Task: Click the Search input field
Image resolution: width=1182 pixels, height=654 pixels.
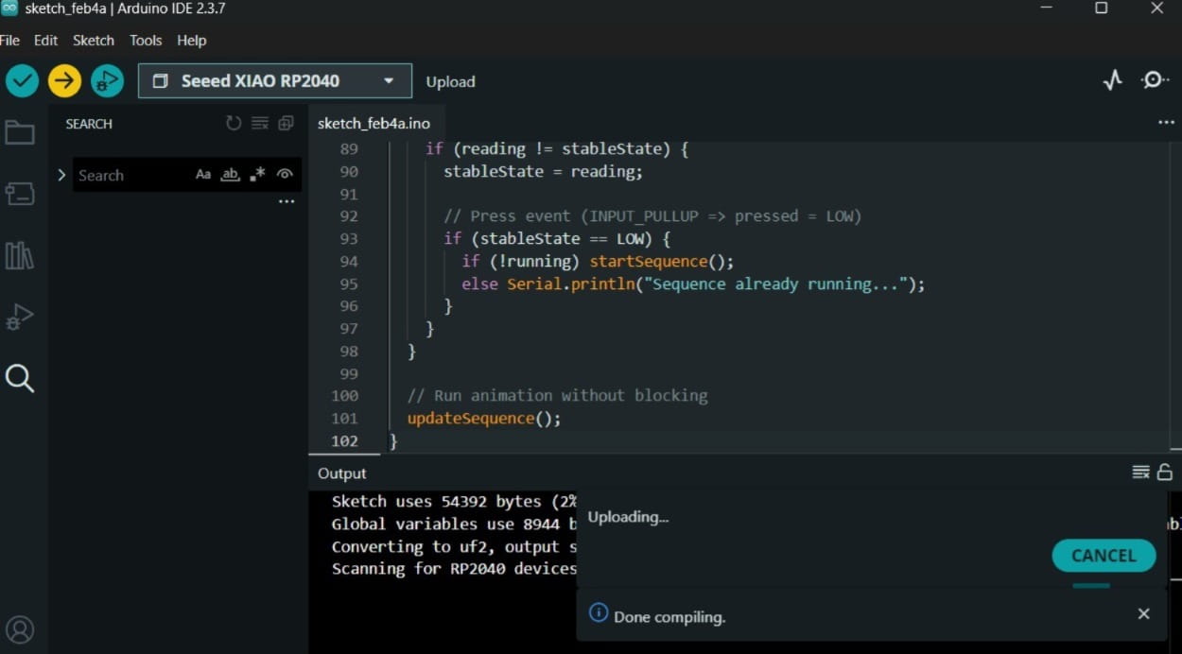Action: click(x=132, y=175)
